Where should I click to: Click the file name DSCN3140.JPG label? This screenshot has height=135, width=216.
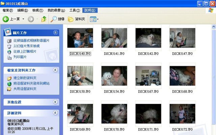pos(80,54)
